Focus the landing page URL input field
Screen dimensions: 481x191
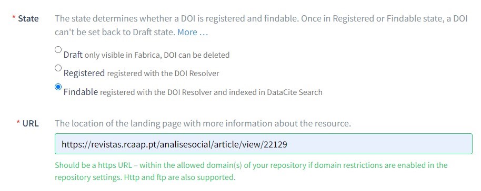[x=264, y=144]
